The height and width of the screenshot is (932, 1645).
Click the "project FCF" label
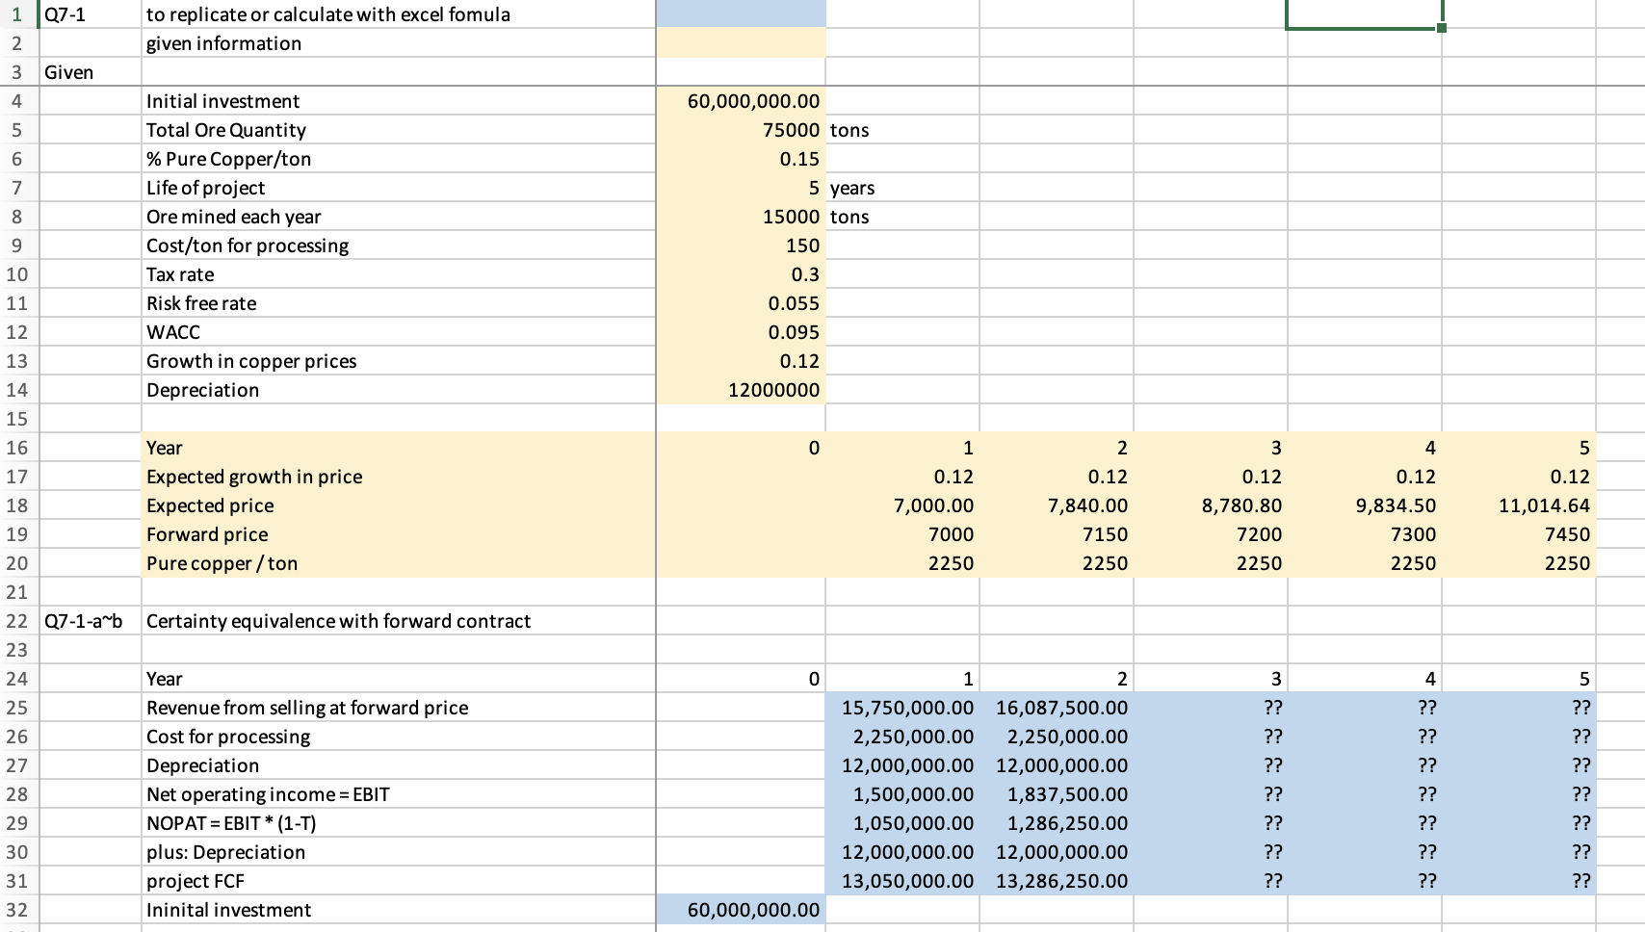tap(196, 881)
